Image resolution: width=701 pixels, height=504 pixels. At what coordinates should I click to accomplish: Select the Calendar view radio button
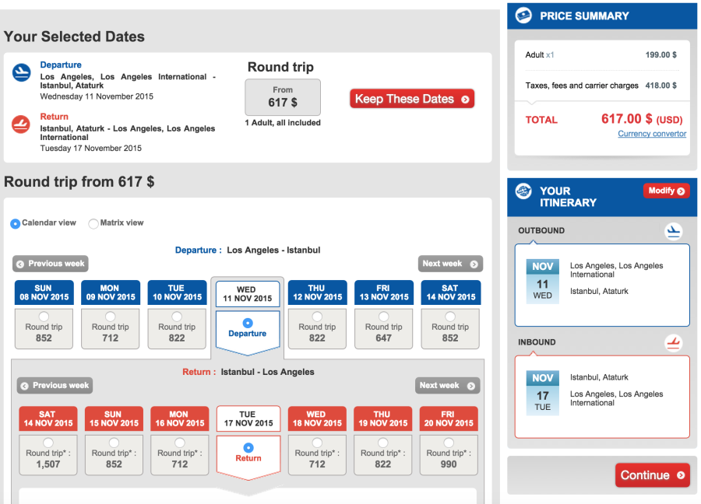15,223
